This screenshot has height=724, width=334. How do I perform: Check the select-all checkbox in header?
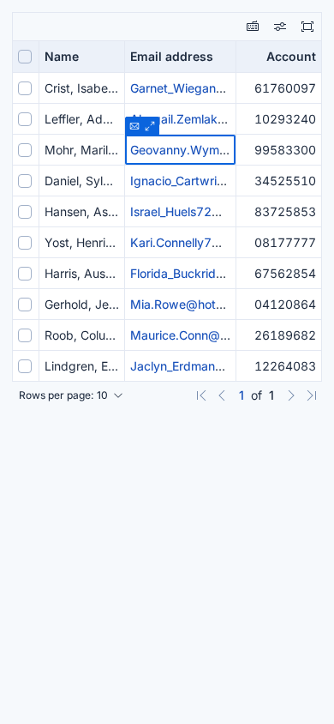25,57
